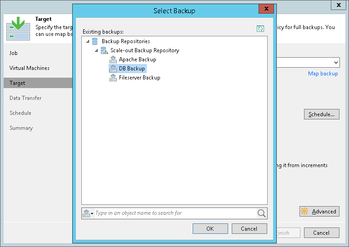Confirm selection with OK button
Viewport: 349px width, 247px height.
(x=210, y=228)
